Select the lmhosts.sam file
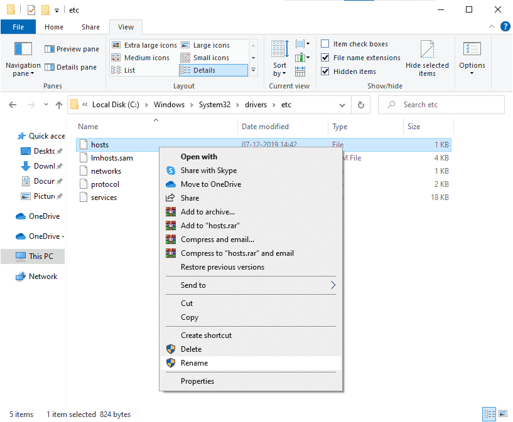This screenshot has height=422, width=513. click(x=112, y=158)
